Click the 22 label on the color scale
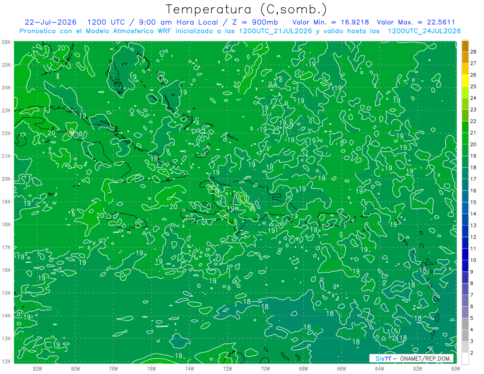The height and width of the screenshot is (374, 484). (x=474, y=121)
